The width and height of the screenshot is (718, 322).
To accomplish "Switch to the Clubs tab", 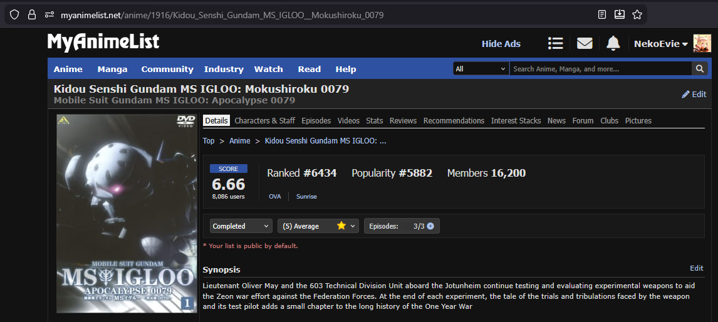I will coord(610,120).
